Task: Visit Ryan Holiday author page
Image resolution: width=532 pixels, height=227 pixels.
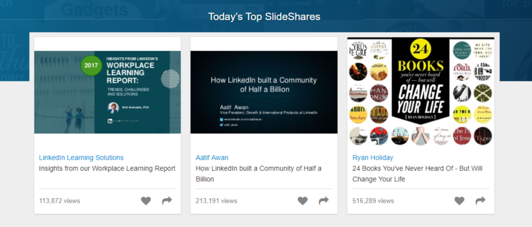Action: pyautogui.click(x=373, y=157)
